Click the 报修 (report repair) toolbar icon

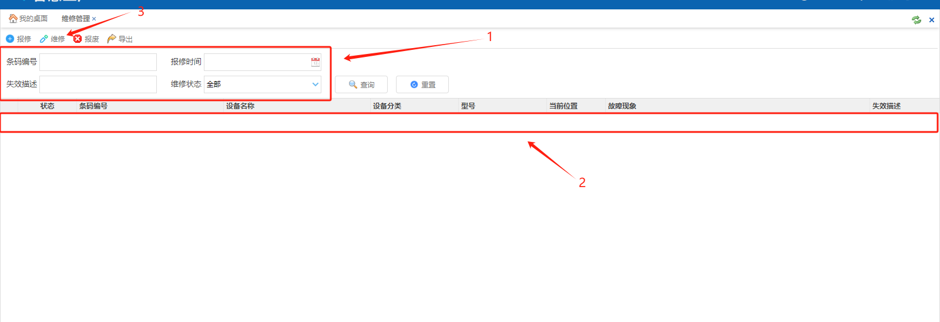click(10, 39)
